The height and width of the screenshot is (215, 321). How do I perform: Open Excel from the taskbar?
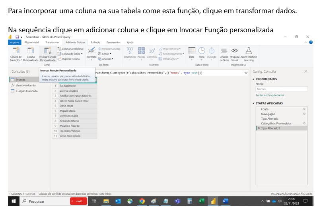201,201
